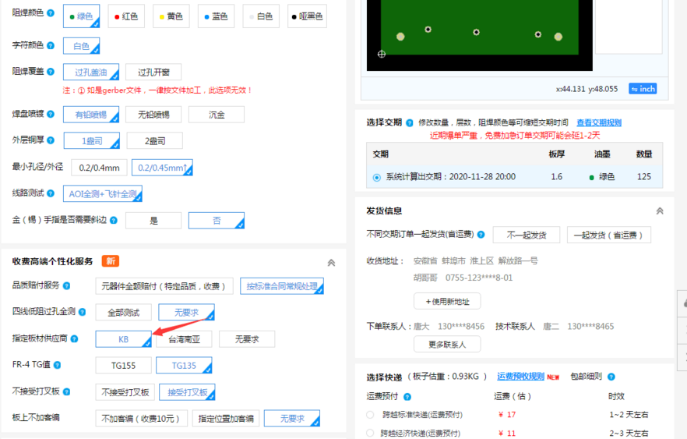This screenshot has width=687, height=439.
Task: Click help icon beside 选择交期
Action: [x=410, y=122]
